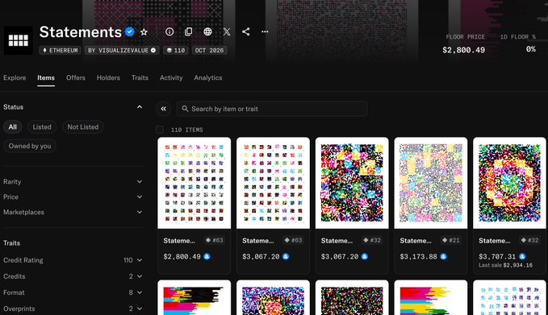Click the marketplace badge next to $3,707.31
This screenshot has width=548, height=315.
(522, 256)
